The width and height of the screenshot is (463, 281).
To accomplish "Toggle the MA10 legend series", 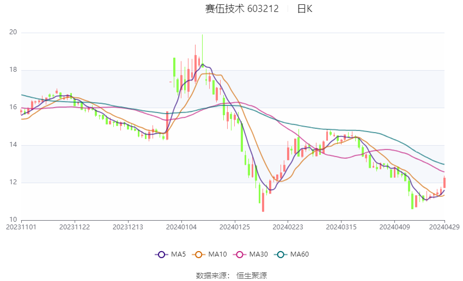I will [209, 254].
